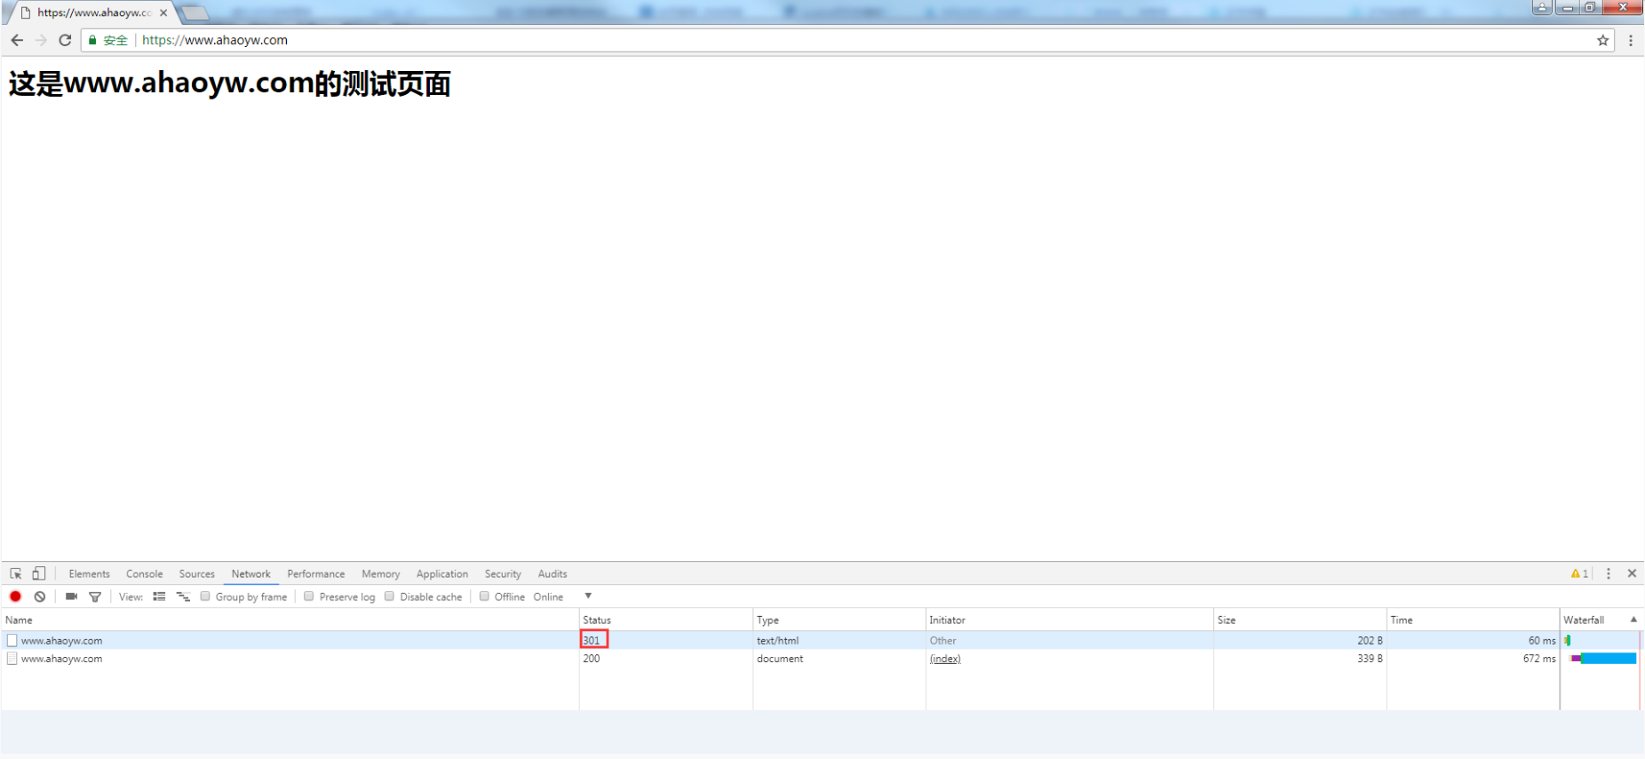Open the network filter funnel
The height and width of the screenshot is (759, 1645).
[95, 597]
